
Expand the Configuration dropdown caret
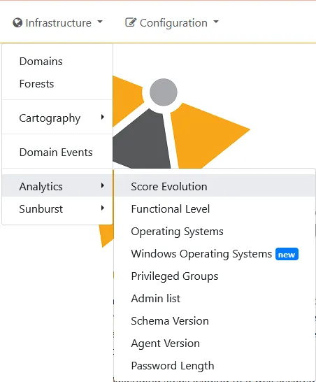216,22
